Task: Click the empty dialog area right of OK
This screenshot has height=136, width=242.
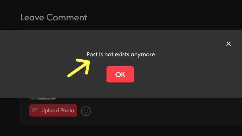Action: click(185, 74)
